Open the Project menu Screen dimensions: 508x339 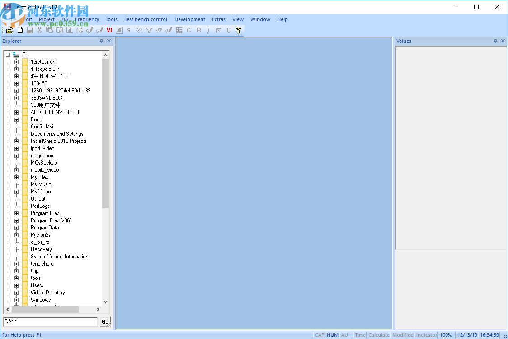click(47, 19)
